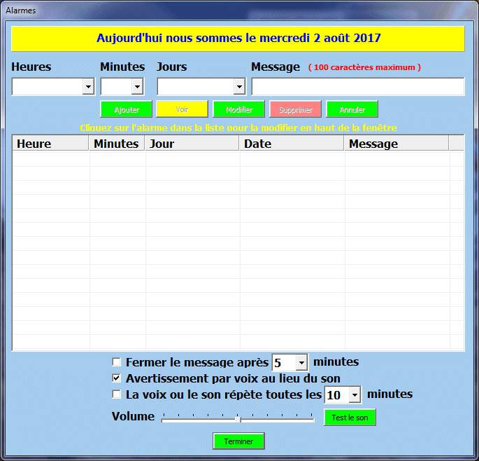
Task: Click the Annuler button
Action: click(x=352, y=109)
